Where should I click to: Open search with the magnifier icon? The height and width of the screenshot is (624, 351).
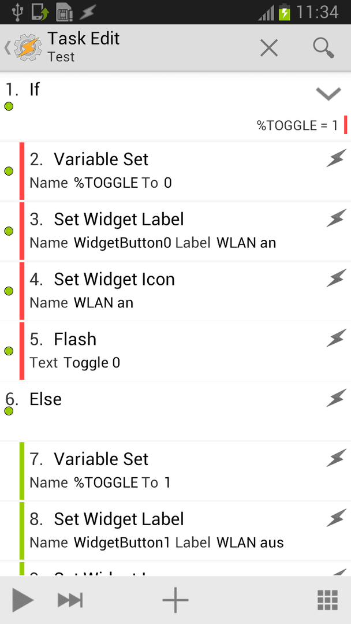[323, 48]
